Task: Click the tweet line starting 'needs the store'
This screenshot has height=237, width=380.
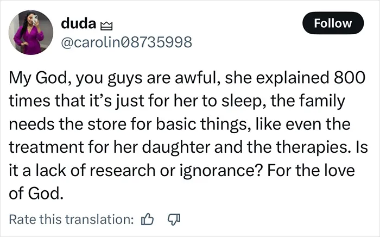Action: pos(180,124)
